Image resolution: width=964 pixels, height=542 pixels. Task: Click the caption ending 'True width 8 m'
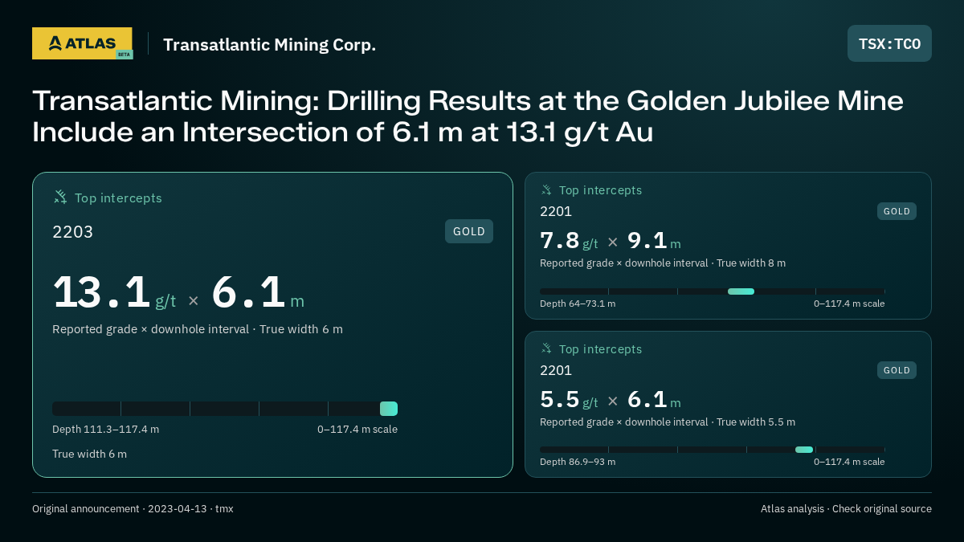click(663, 263)
